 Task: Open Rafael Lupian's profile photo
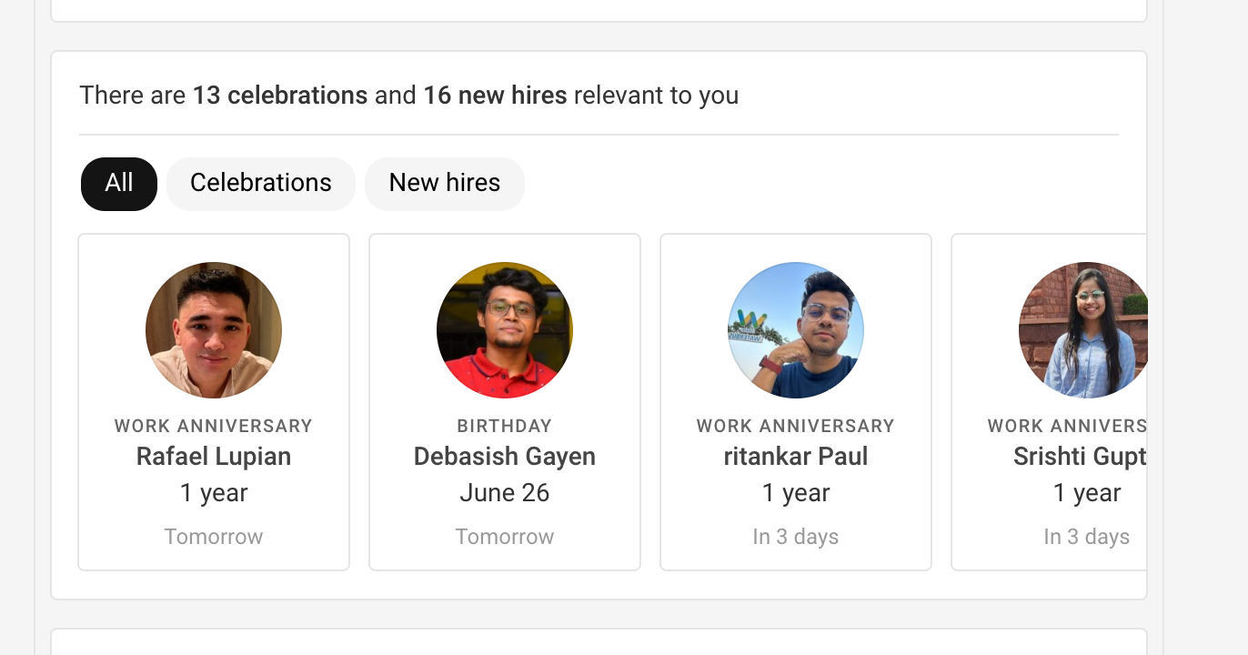[214, 330]
